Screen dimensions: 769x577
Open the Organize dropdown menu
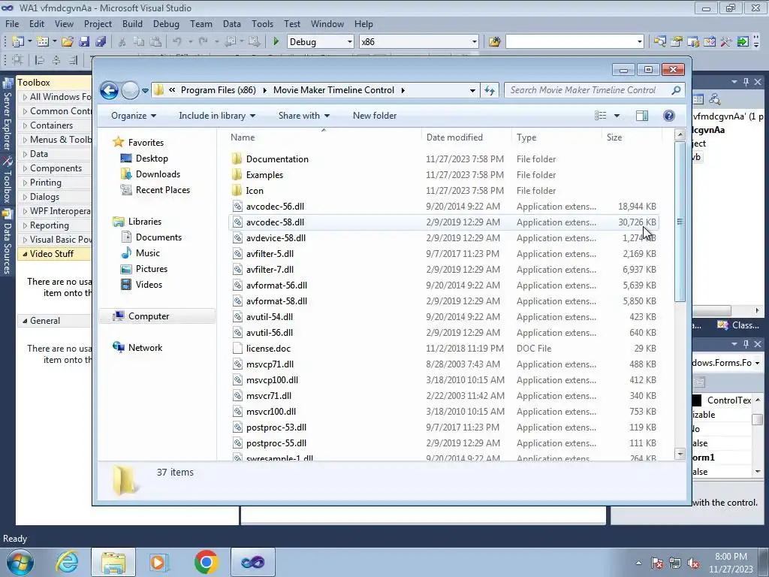click(134, 116)
